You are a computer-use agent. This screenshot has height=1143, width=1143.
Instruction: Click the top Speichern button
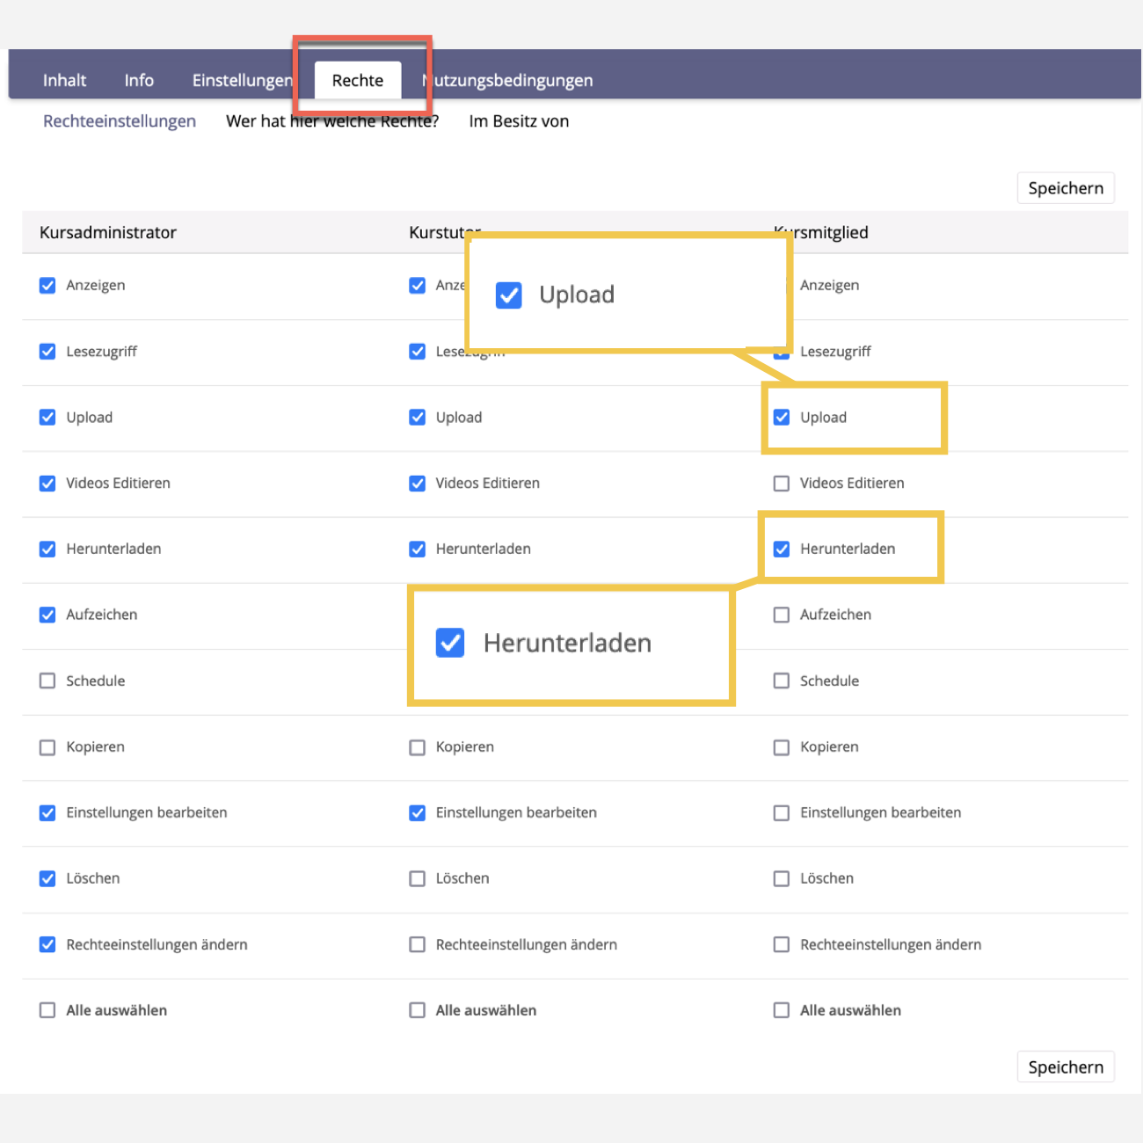pyautogui.click(x=1065, y=188)
